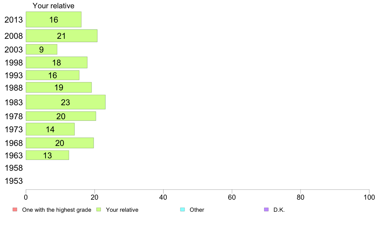Screen dimensions: 378x234
Task: Click the purple 'D.K.' legend swatch
Action: [x=266, y=210]
